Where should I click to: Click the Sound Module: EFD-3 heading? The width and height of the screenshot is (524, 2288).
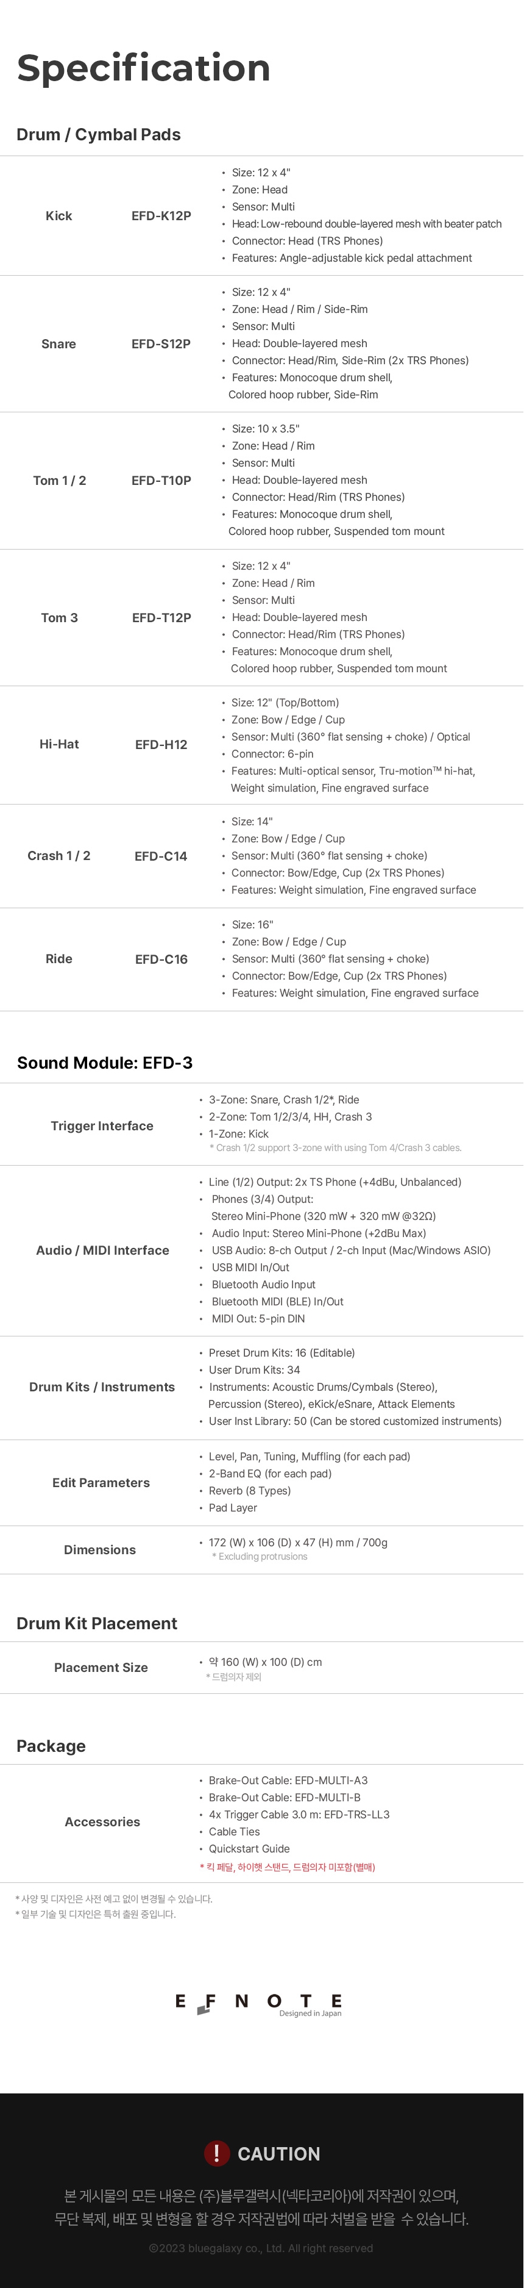point(105,1063)
